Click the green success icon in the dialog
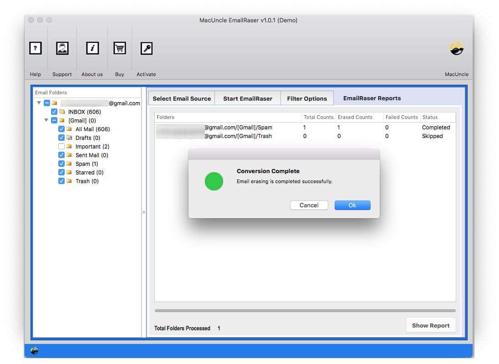Viewport: 499px width, 364px height. click(x=214, y=181)
